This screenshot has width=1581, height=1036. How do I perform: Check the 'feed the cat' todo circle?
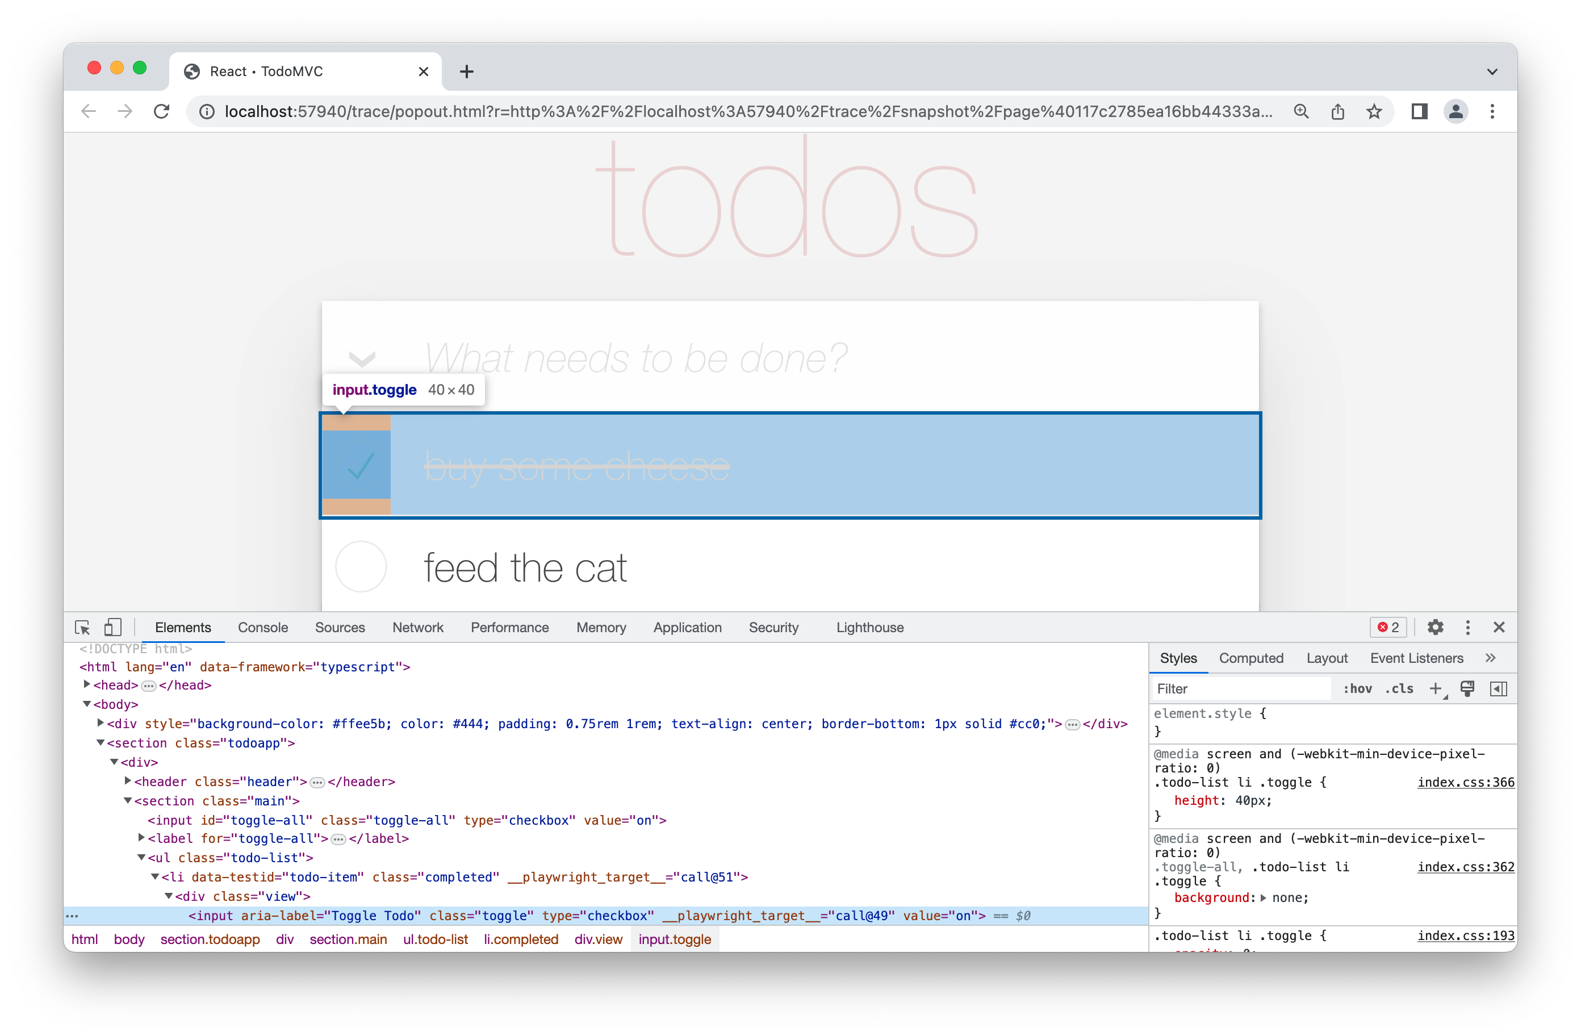pyautogui.click(x=361, y=567)
